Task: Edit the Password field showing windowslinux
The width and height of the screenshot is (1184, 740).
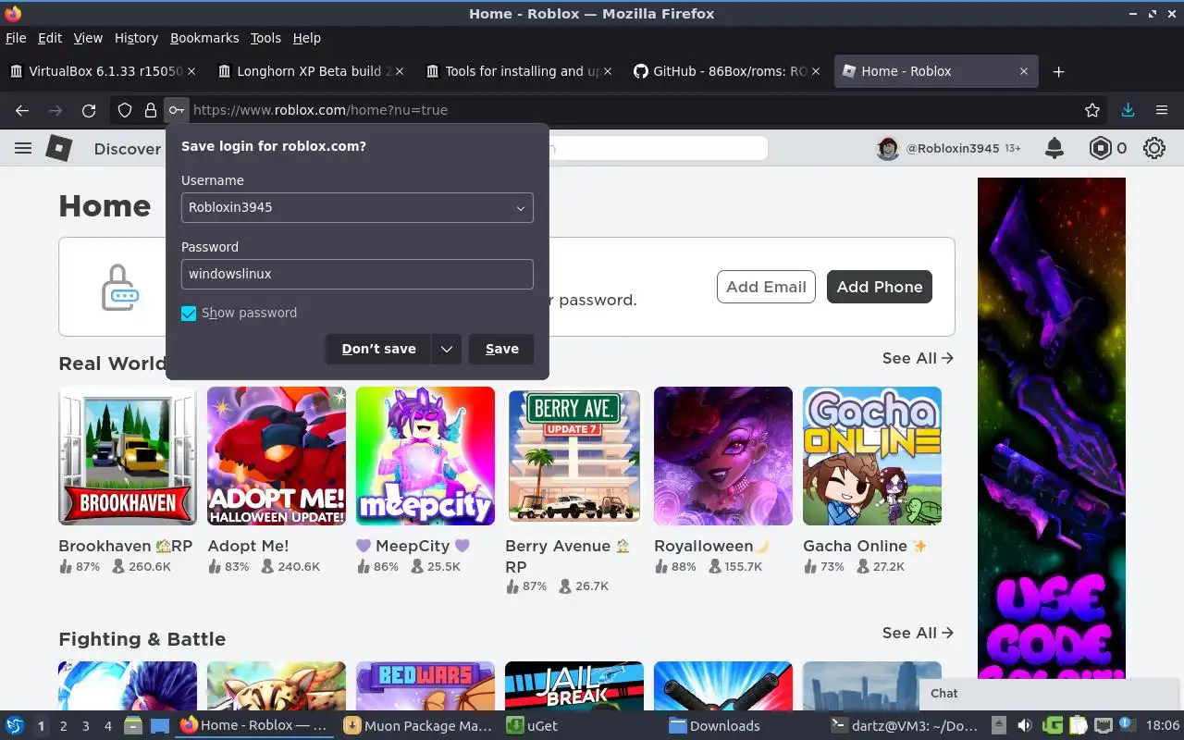Action: click(357, 274)
